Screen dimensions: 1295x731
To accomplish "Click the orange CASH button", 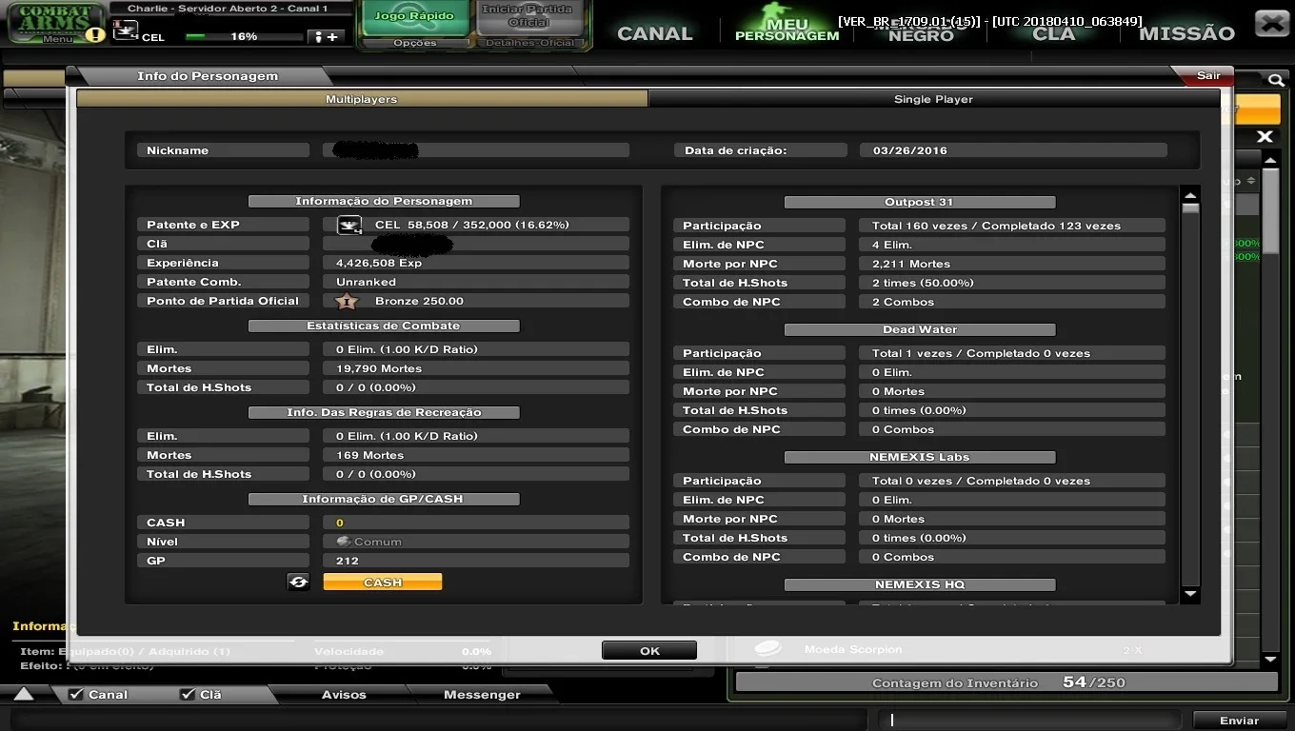I will click(383, 582).
